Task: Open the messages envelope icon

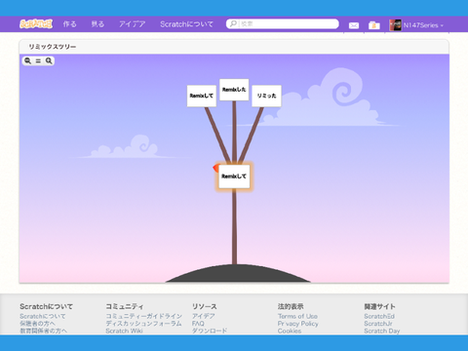Action: 354,25
